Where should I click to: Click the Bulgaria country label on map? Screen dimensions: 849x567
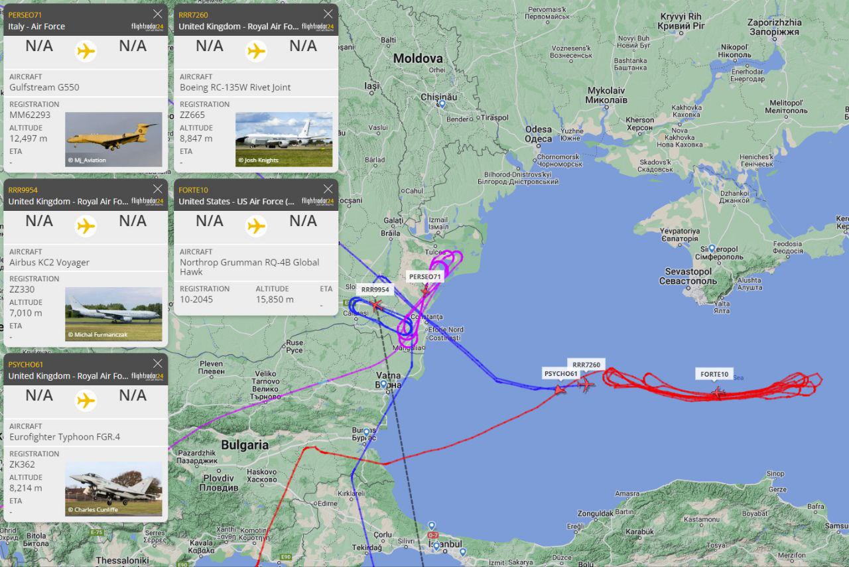(x=245, y=445)
